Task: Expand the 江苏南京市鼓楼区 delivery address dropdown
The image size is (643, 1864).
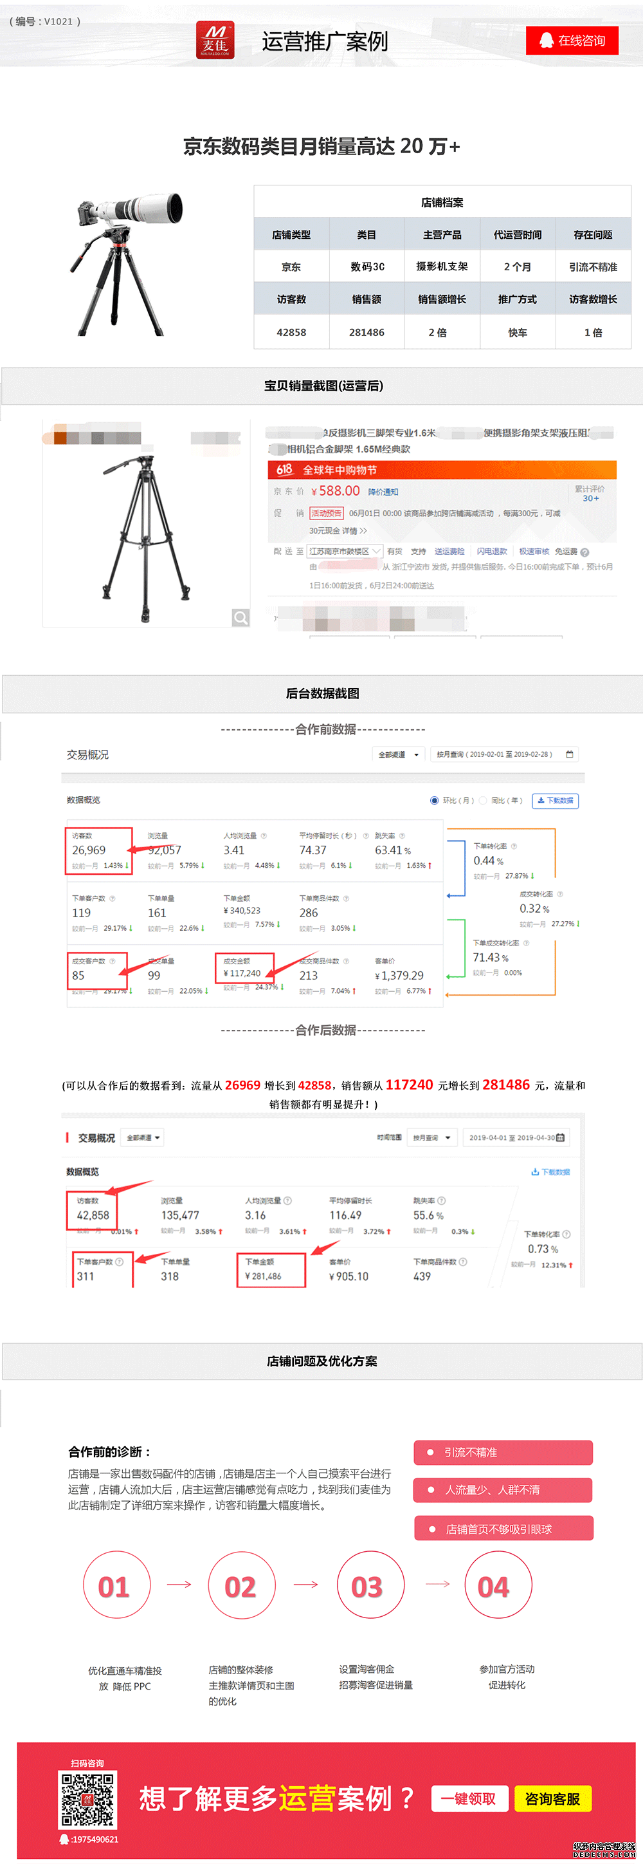Action: [345, 552]
